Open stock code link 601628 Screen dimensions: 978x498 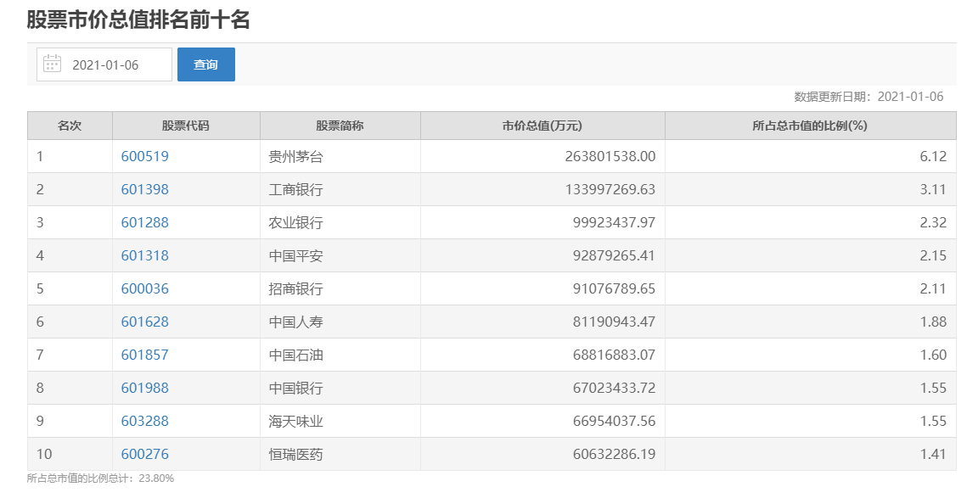pos(145,322)
